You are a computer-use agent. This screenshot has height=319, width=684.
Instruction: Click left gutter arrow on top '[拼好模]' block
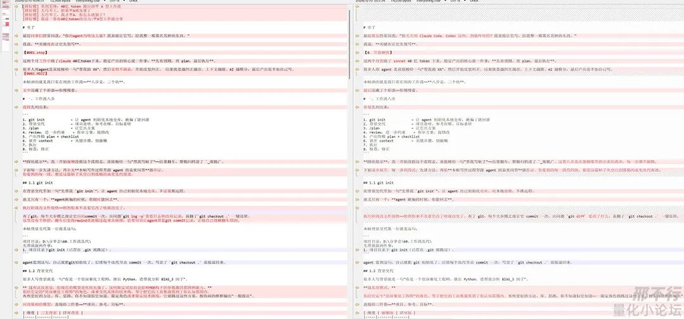tap(16, 6)
